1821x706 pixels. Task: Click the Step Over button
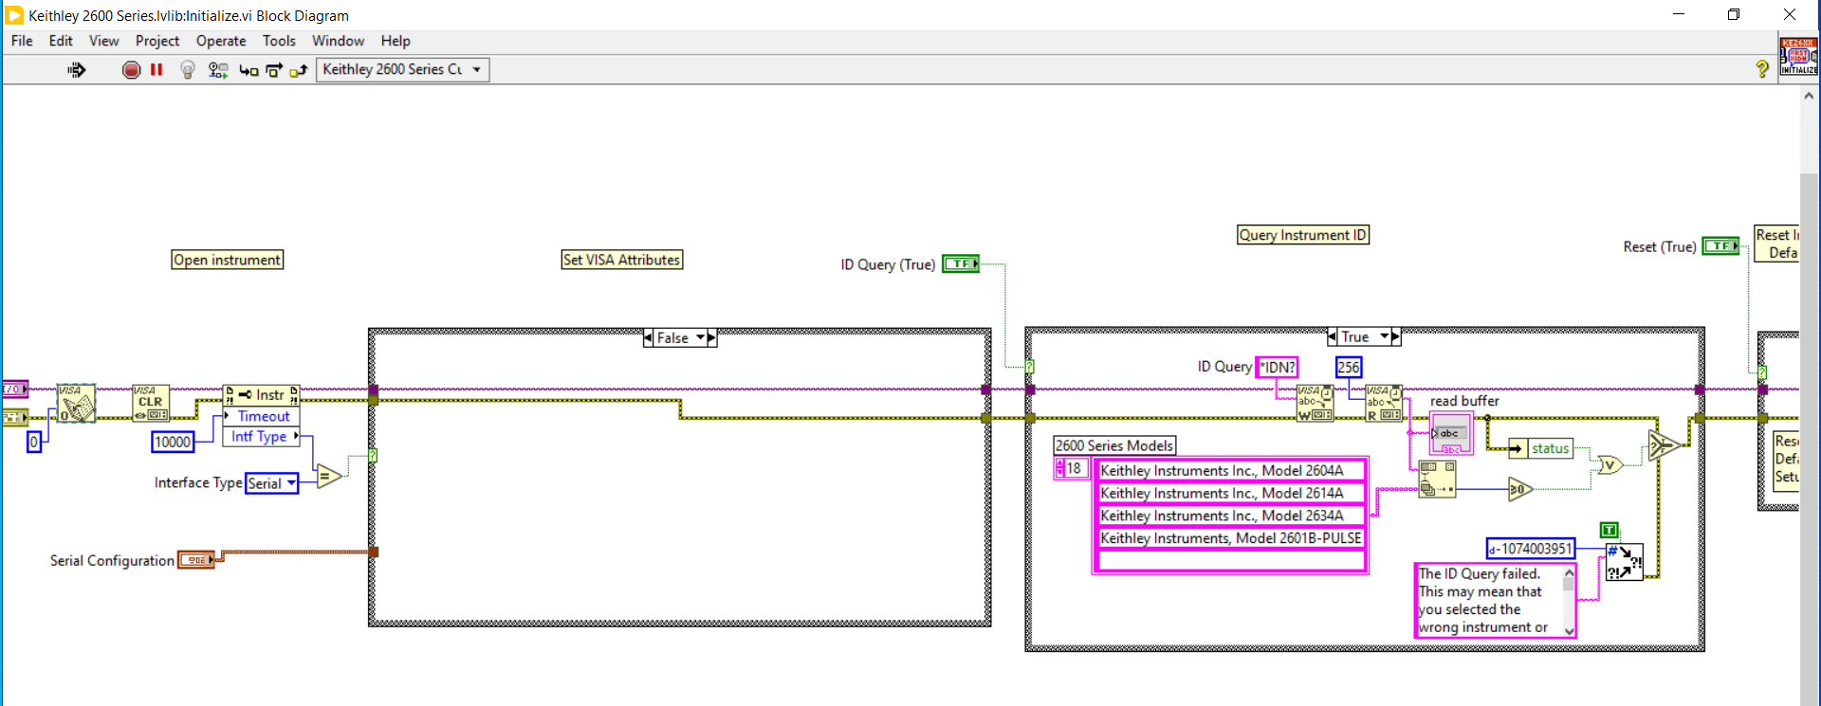(x=274, y=70)
